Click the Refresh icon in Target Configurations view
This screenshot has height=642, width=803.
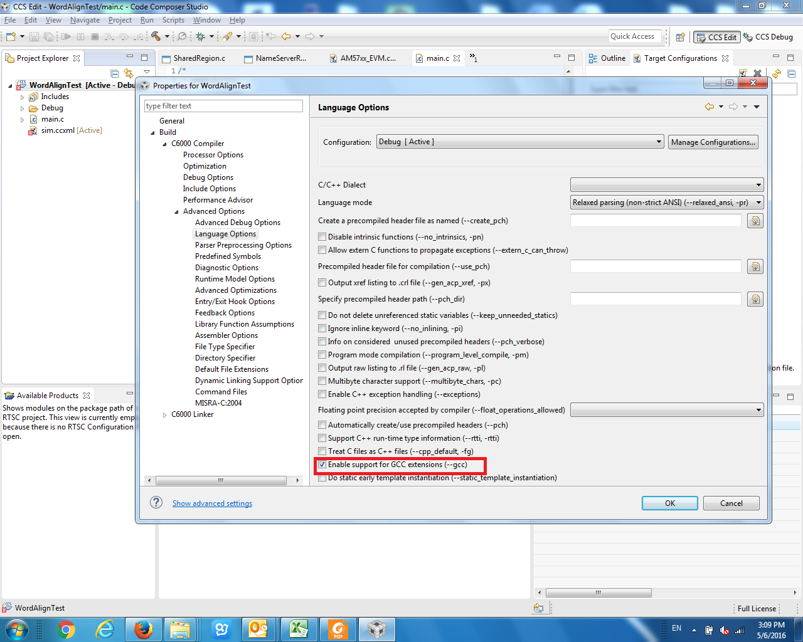(777, 73)
